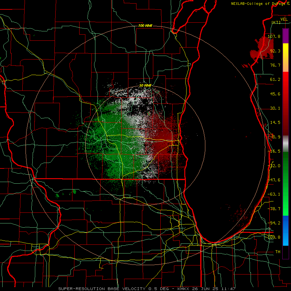Click the NEXLAB-College of DuPage label

[260, 4]
